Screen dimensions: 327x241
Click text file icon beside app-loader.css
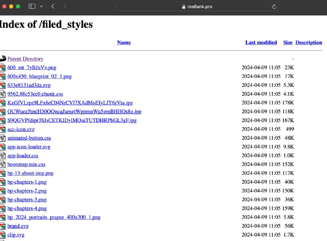click(x=2, y=156)
